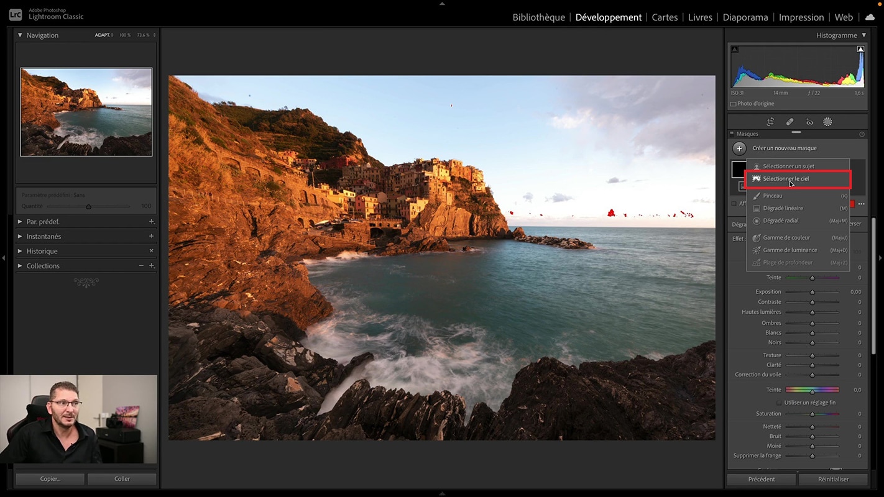Expand the Instantanés panel
This screenshot has width=884, height=497.
pyautogui.click(x=20, y=236)
